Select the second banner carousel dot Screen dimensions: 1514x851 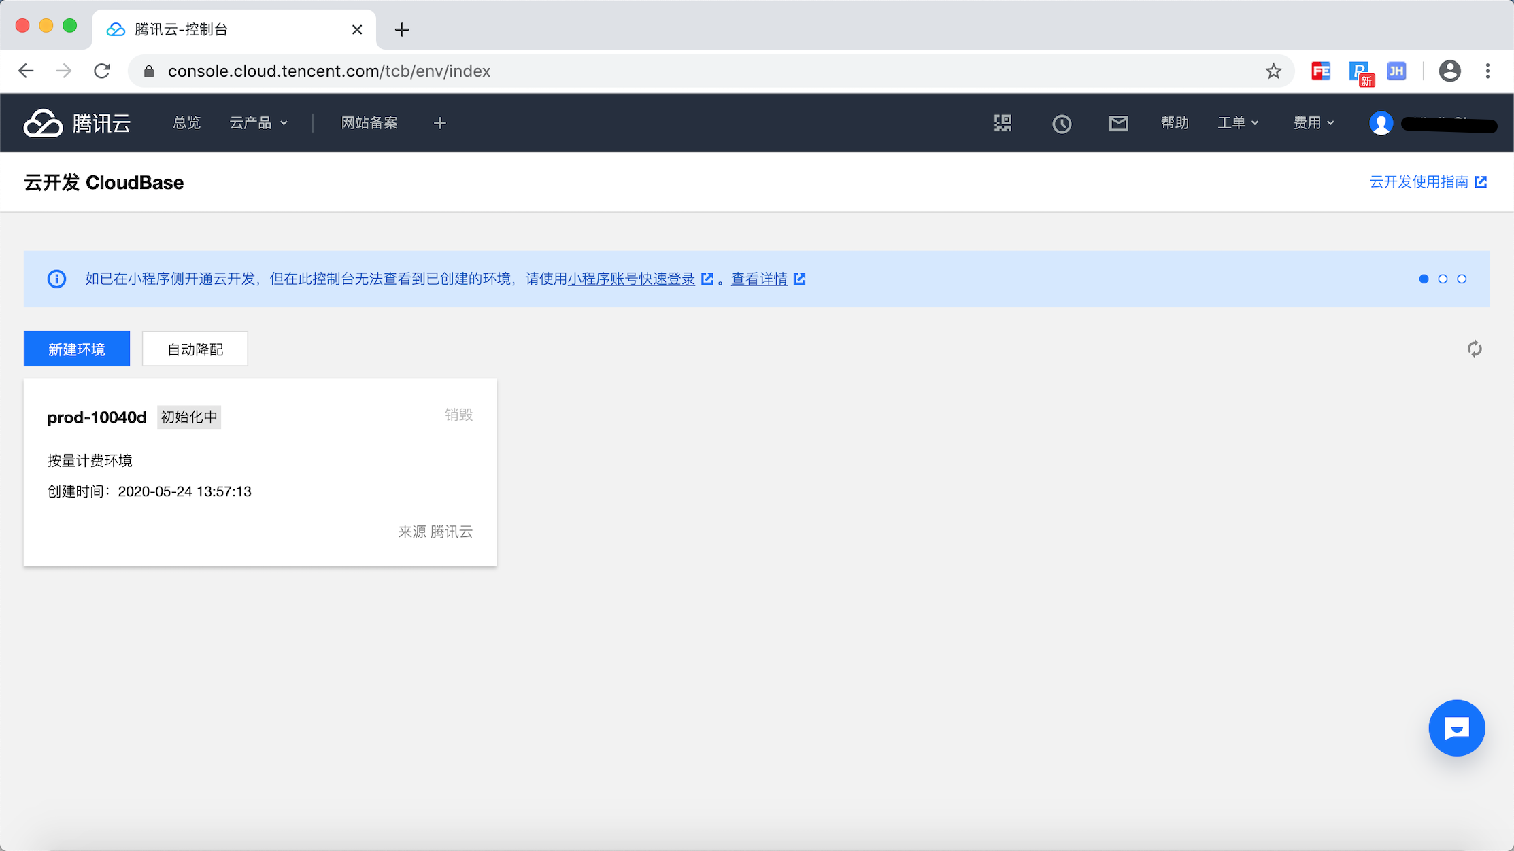click(1443, 279)
